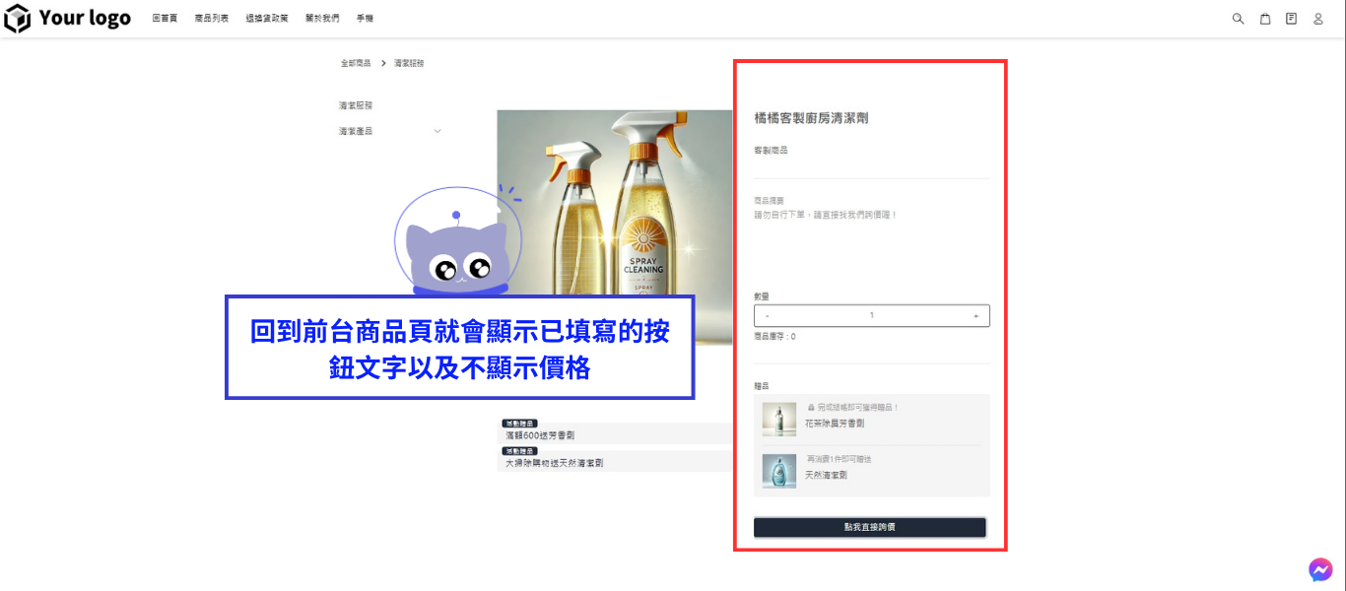Open the search magnifier icon
Screen dimensions: 1346x591
click(x=1239, y=19)
